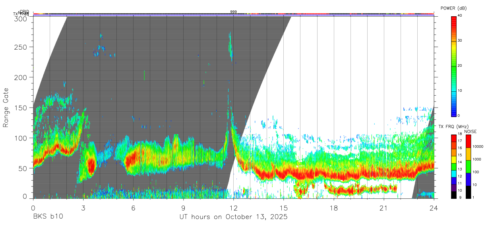Click the 100 label in NOISE legend

(x=475, y=172)
